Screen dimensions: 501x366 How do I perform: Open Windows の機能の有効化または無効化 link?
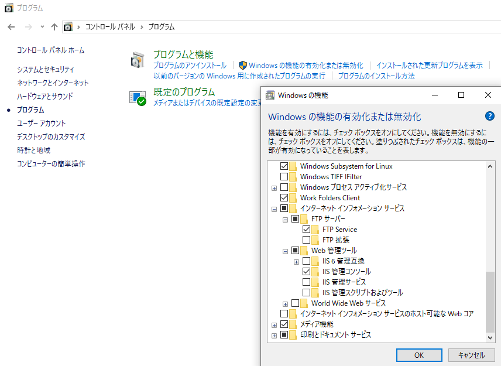(306, 66)
